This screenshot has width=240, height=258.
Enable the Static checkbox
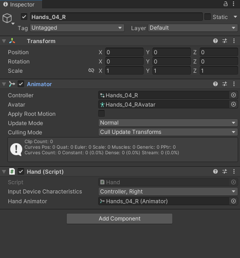(208, 17)
